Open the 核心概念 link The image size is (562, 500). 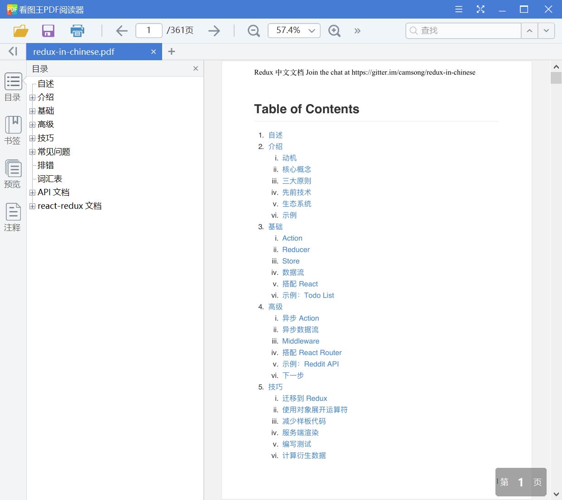(297, 169)
